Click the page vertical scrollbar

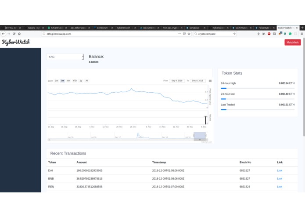coord(304,87)
